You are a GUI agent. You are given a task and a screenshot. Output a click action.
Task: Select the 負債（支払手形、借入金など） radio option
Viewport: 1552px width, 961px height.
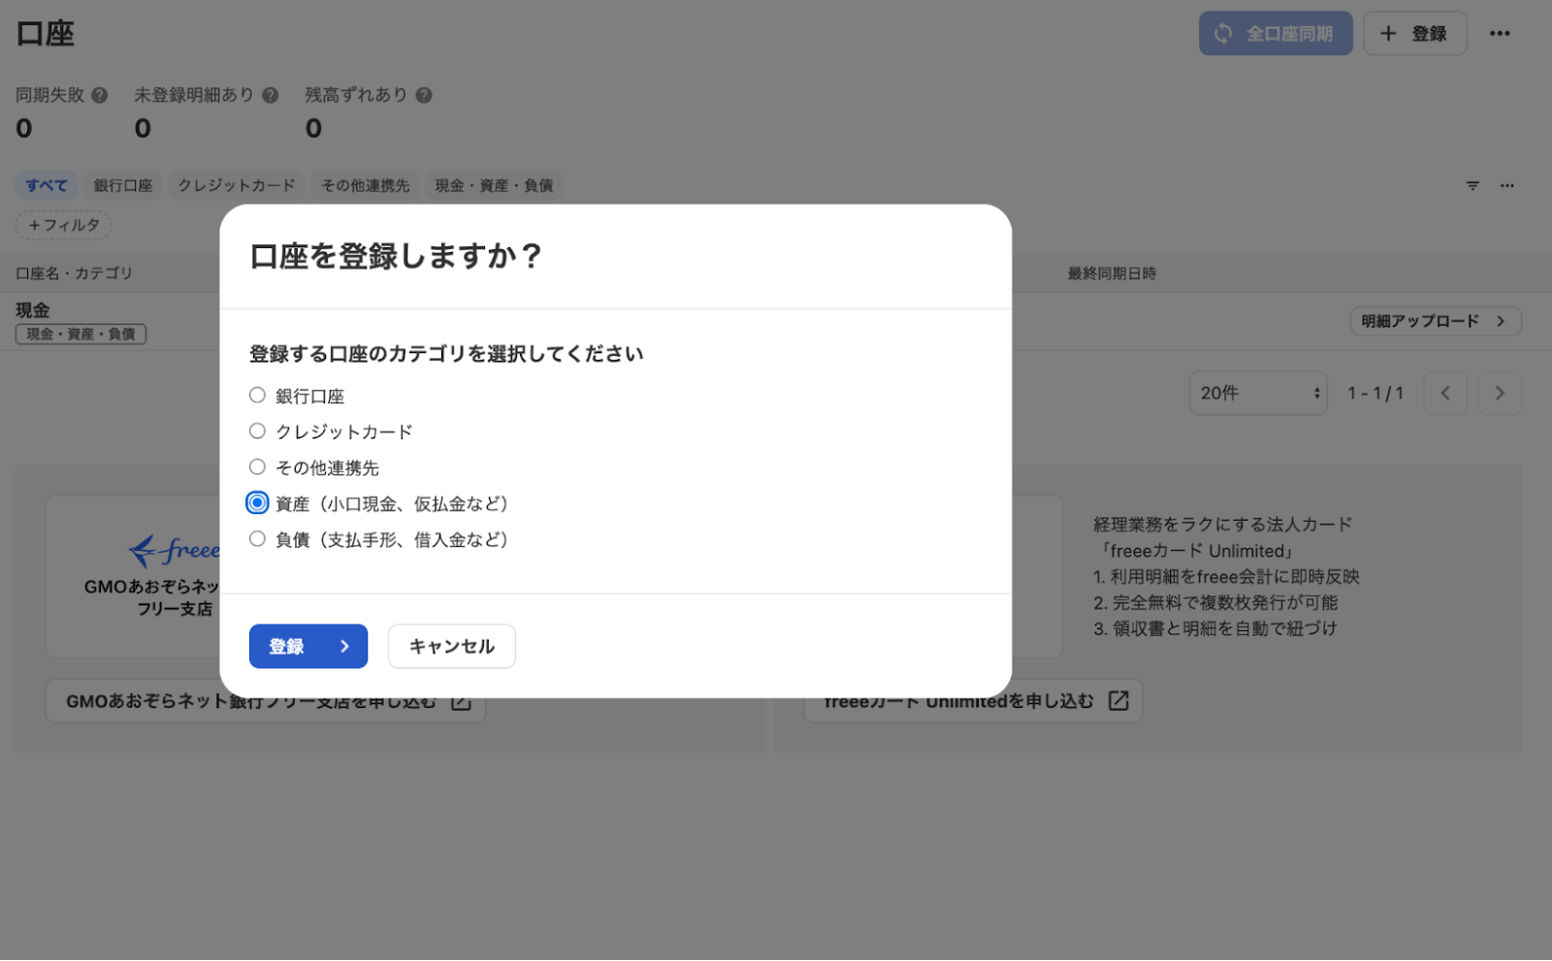257,539
